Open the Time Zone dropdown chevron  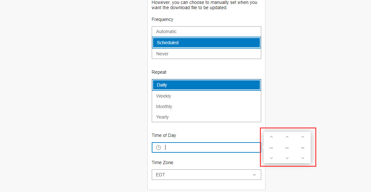(x=254, y=175)
